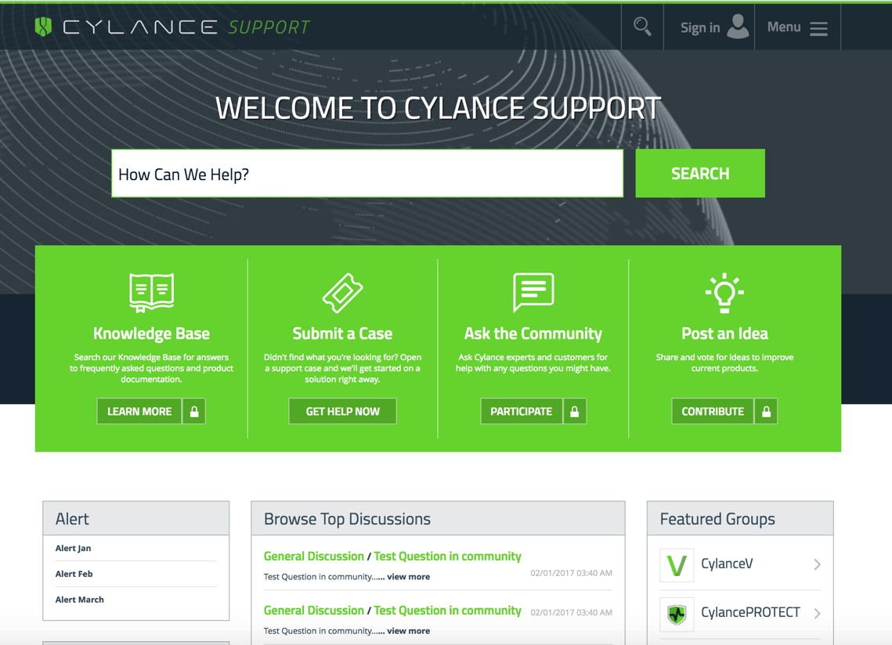Select the Post an Idea heading
The width and height of the screenshot is (892, 645).
(x=724, y=333)
